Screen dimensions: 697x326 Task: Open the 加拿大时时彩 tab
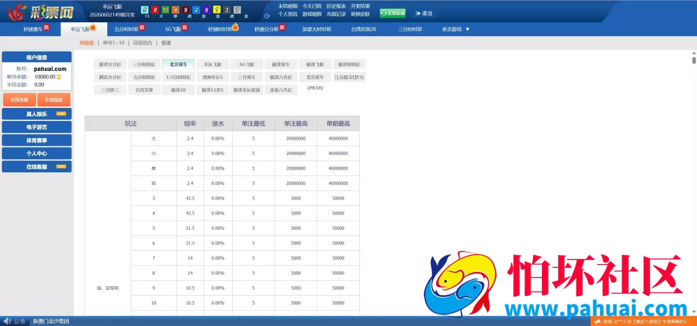[317, 29]
